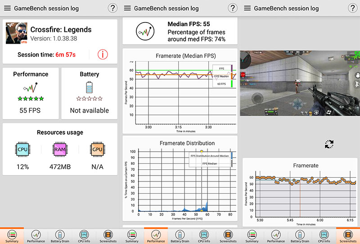360x244 pixels.
Task: Tap the 12% CPU usage value
Action: (22, 167)
